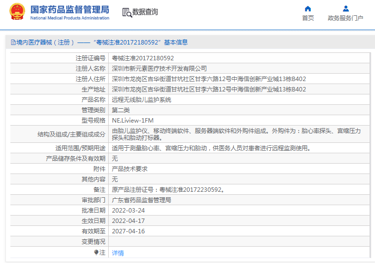Open the 数据查询 label
The image size is (375, 263).
[x=145, y=12]
